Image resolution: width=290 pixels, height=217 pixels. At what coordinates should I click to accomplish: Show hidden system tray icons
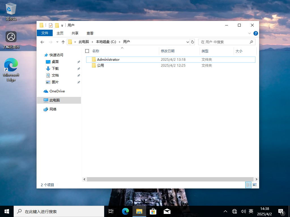tap(225, 211)
